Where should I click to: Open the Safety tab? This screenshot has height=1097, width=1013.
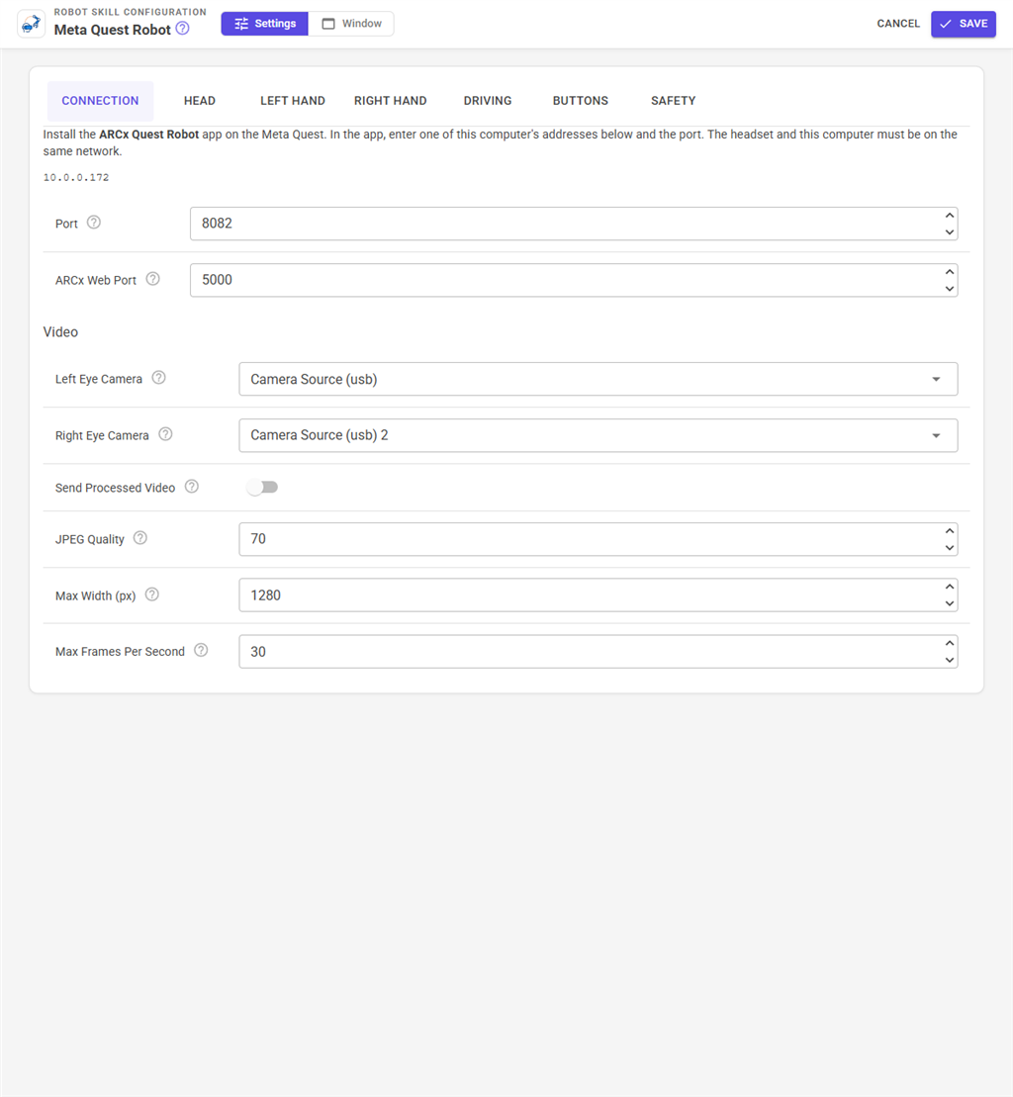pyautogui.click(x=673, y=101)
